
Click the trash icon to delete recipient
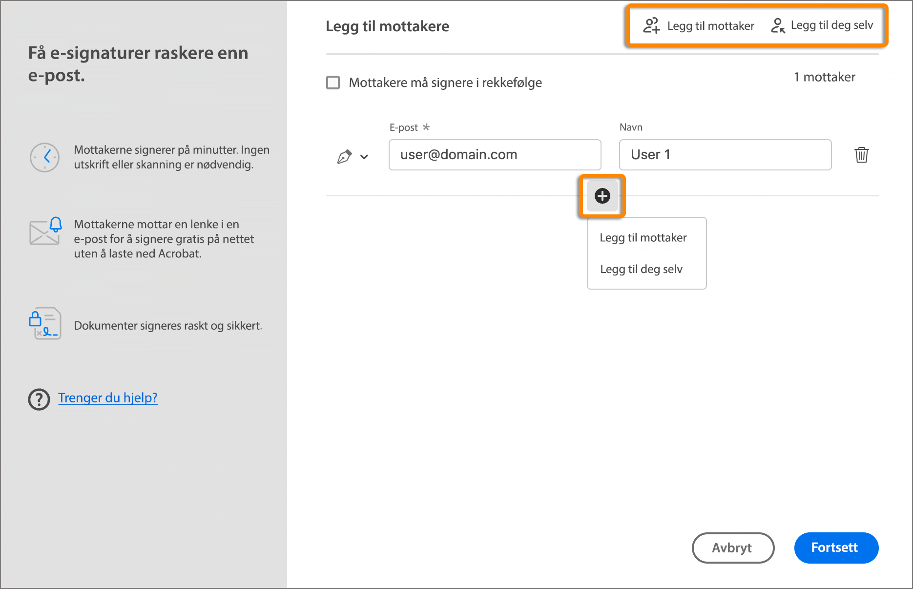[862, 155]
